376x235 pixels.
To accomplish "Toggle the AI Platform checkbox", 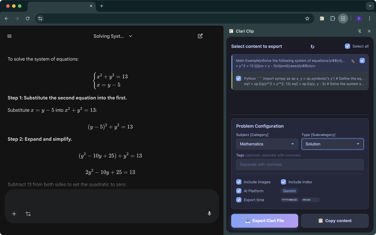I will tap(239, 191).
